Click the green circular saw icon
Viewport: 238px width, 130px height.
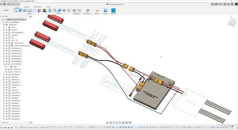tap(44, 10)
